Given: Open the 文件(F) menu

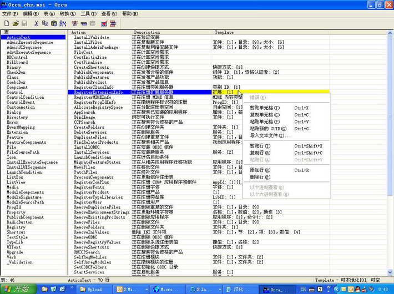Looking at the screenshot, I should (10, 13).
